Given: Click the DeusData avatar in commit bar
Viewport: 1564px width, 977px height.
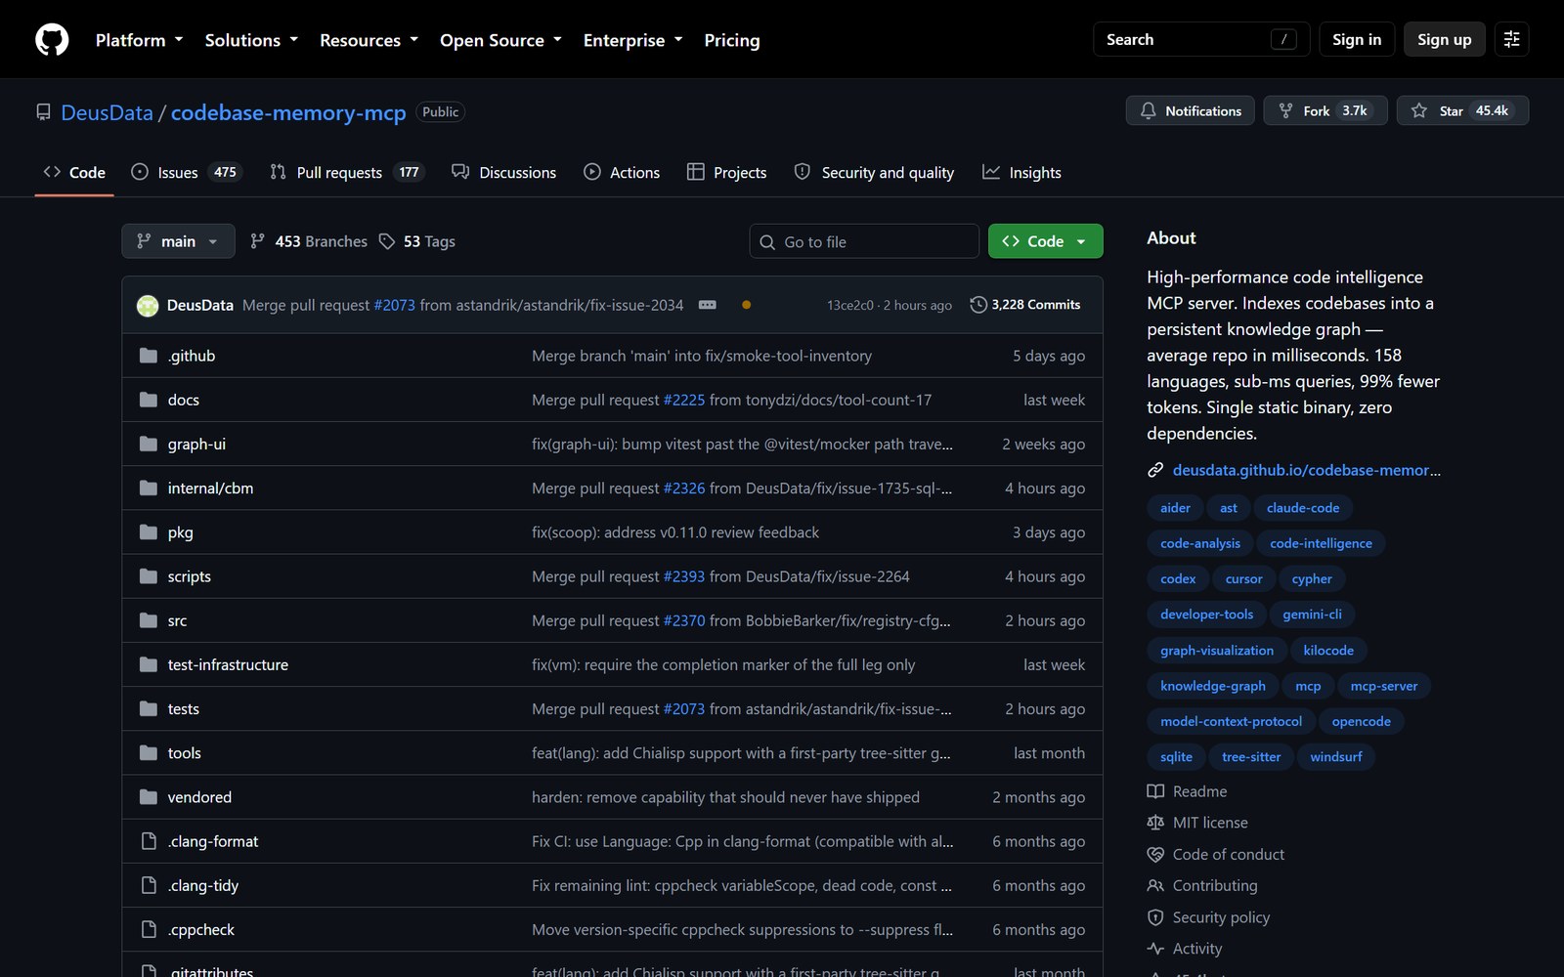Looking at the screenshot, I should pyautogui.click(x=148, y=306).
